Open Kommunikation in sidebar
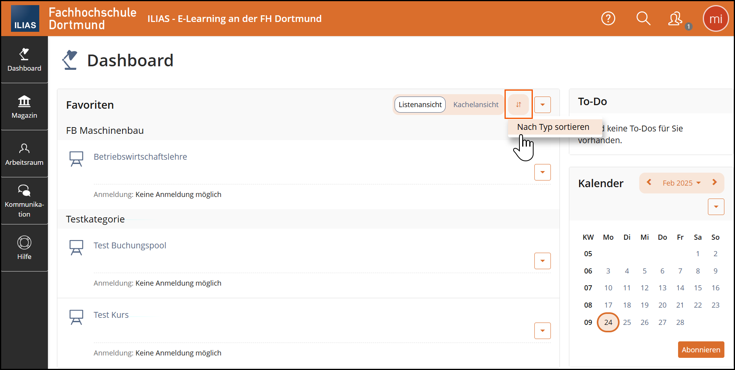The width and height of the screenshot is (735, 370). point(24,201)
